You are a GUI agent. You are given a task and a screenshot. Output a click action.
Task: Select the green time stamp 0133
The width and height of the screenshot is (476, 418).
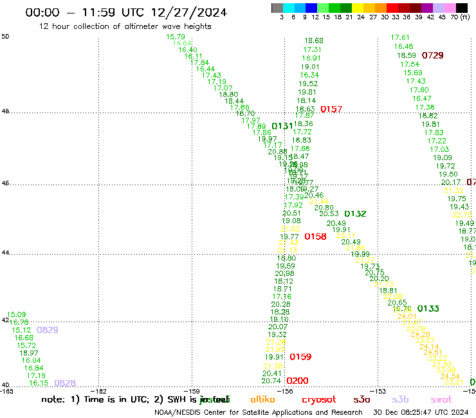pyautogui.click(x=428, y=309)
